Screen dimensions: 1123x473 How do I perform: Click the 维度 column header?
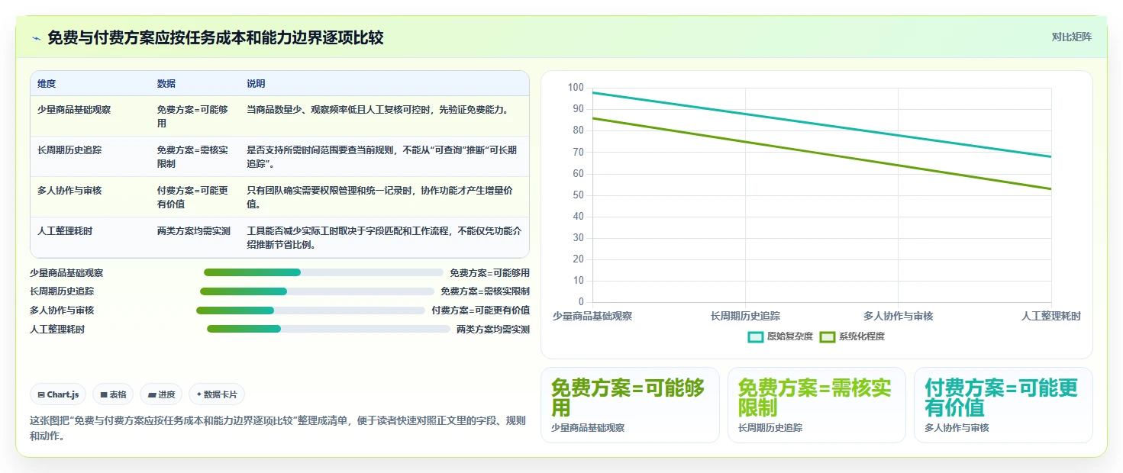click(x=47, y=84)
